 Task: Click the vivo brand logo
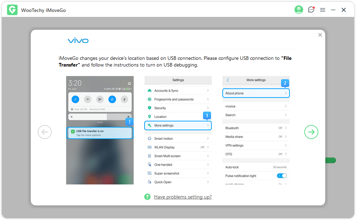click(x=78, y=41)
